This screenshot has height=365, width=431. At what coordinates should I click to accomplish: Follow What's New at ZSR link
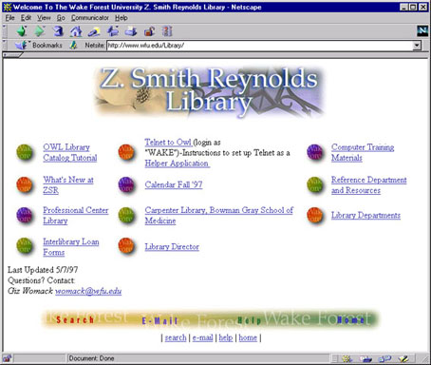point(68,185)
